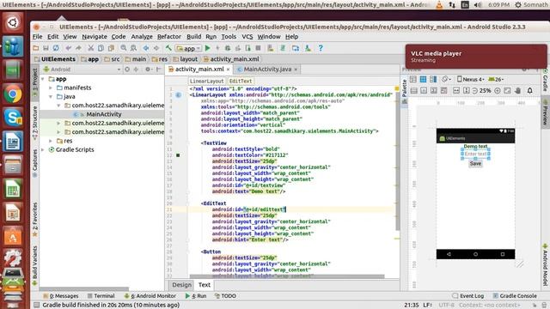Click the Undo arrow icon
Screen dimensions: 550x309
pos(69,48)
